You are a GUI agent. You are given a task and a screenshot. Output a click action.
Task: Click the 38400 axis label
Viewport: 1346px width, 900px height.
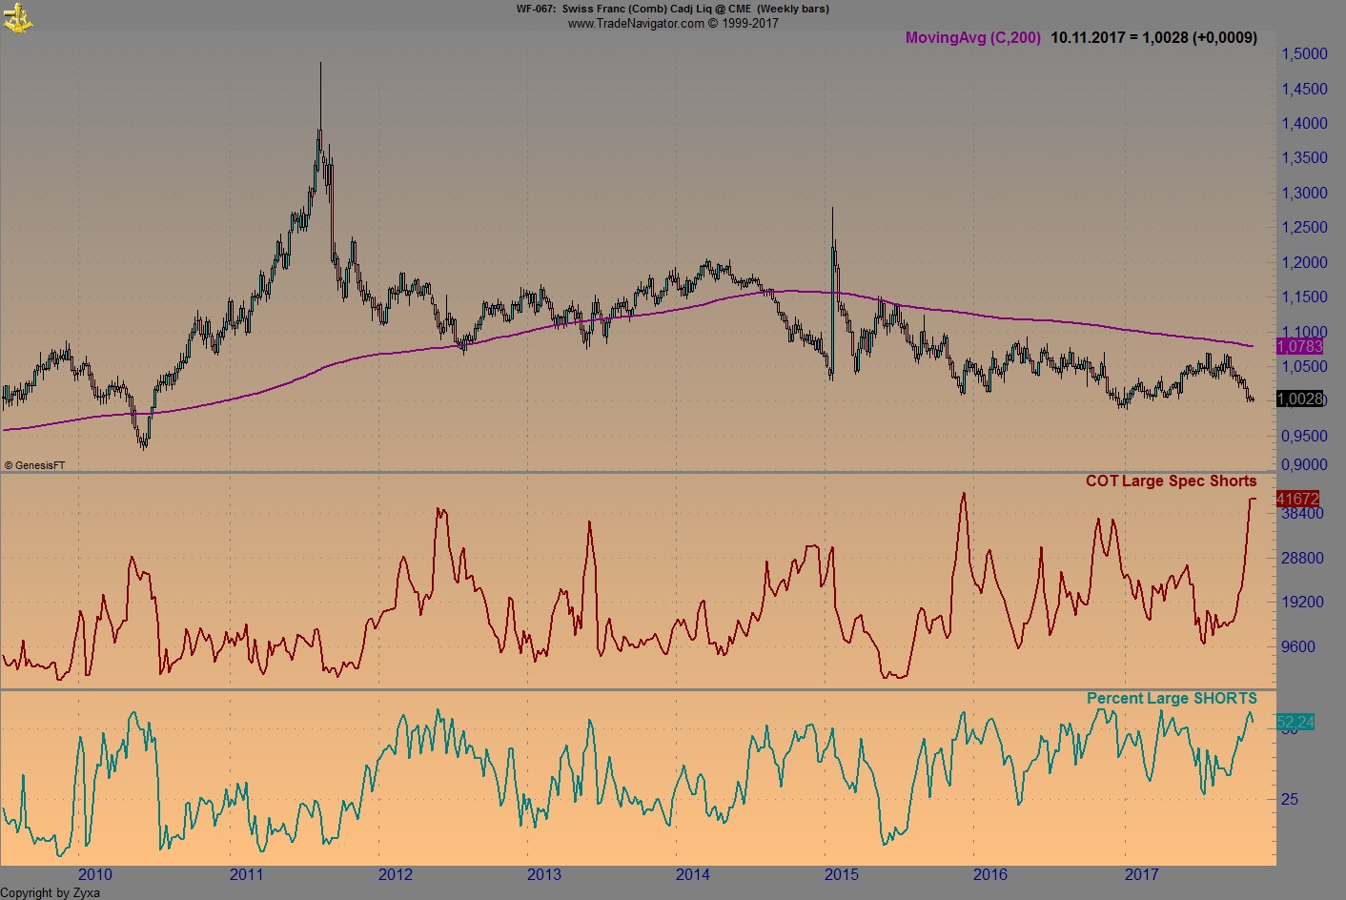[1300, 513]
